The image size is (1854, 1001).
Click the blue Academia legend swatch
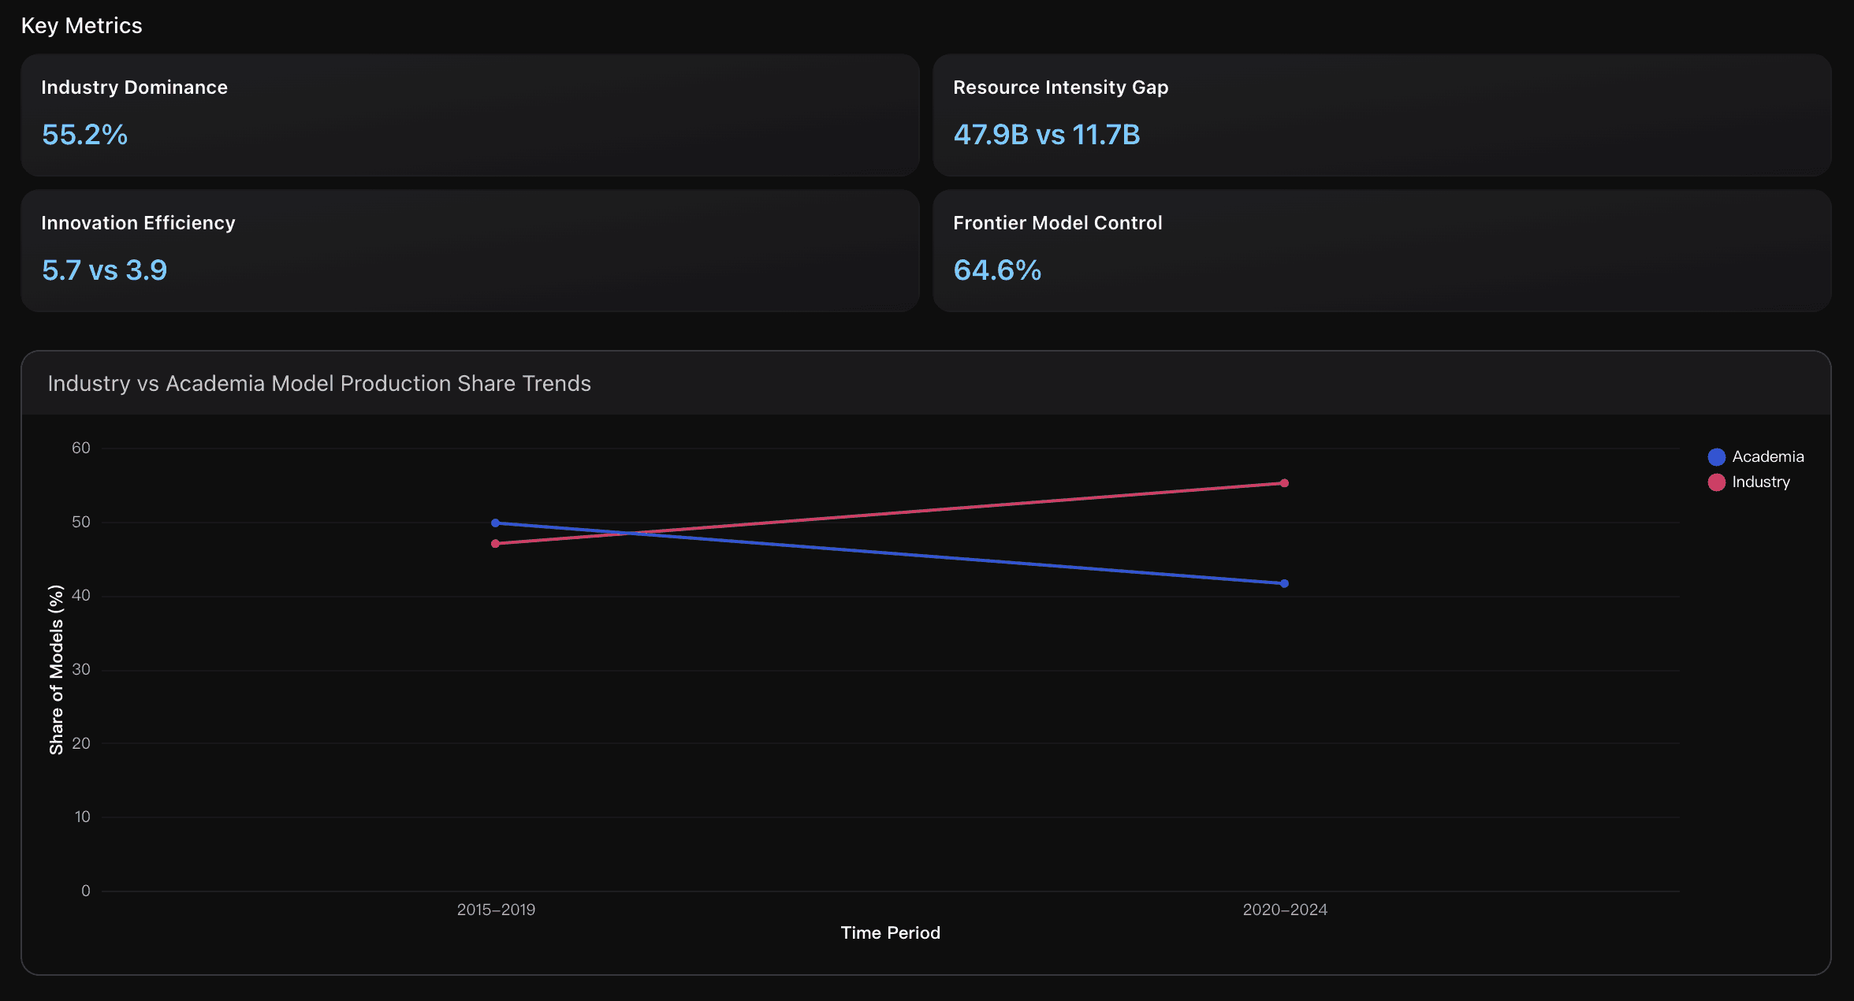coord(1716,457)
